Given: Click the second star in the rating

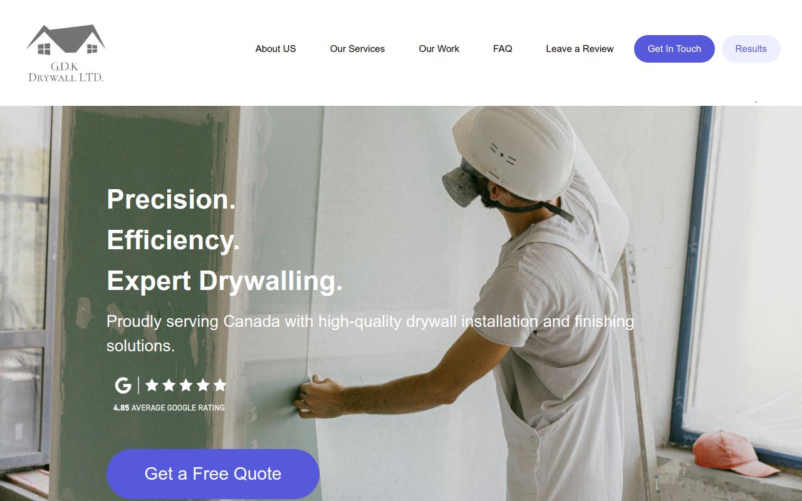Looking at the screenshot, I should pyautogui.click(x=169, y=385).
